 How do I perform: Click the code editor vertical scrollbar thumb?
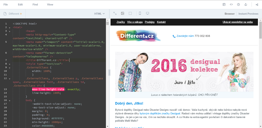point(108,23)
